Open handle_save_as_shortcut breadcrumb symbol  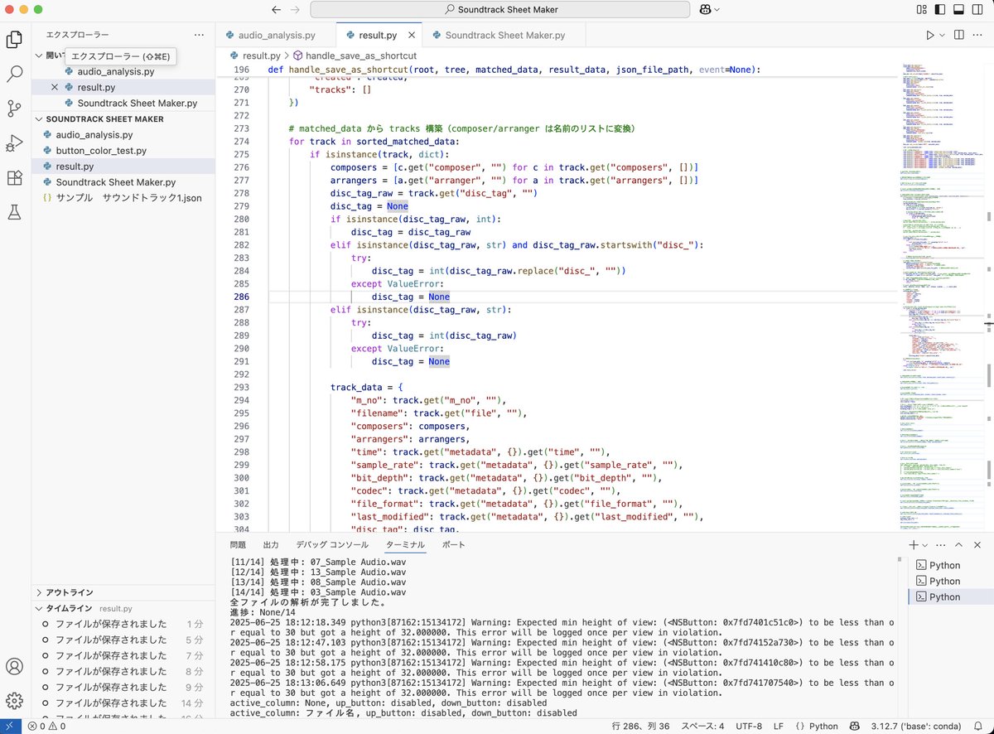coord(354,56)
